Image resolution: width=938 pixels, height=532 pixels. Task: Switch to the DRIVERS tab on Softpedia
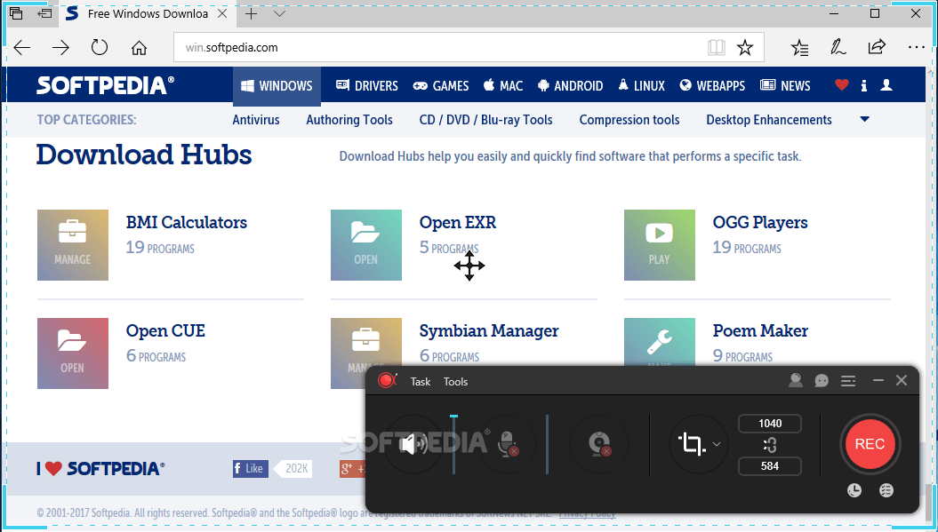click(365, 85)
